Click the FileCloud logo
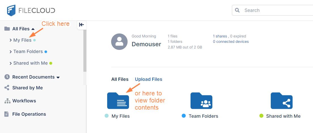 (x=31, y=10)
